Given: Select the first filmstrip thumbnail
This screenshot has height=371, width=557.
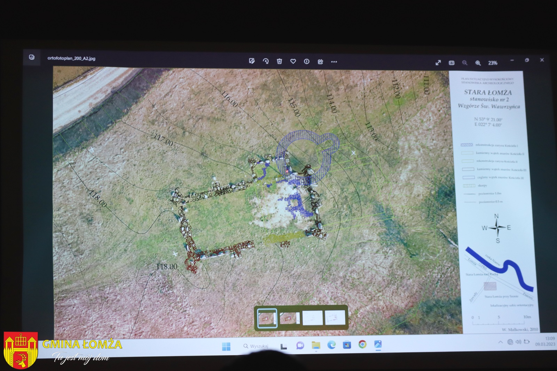Looking at the screenshot, I should point(267,318).
